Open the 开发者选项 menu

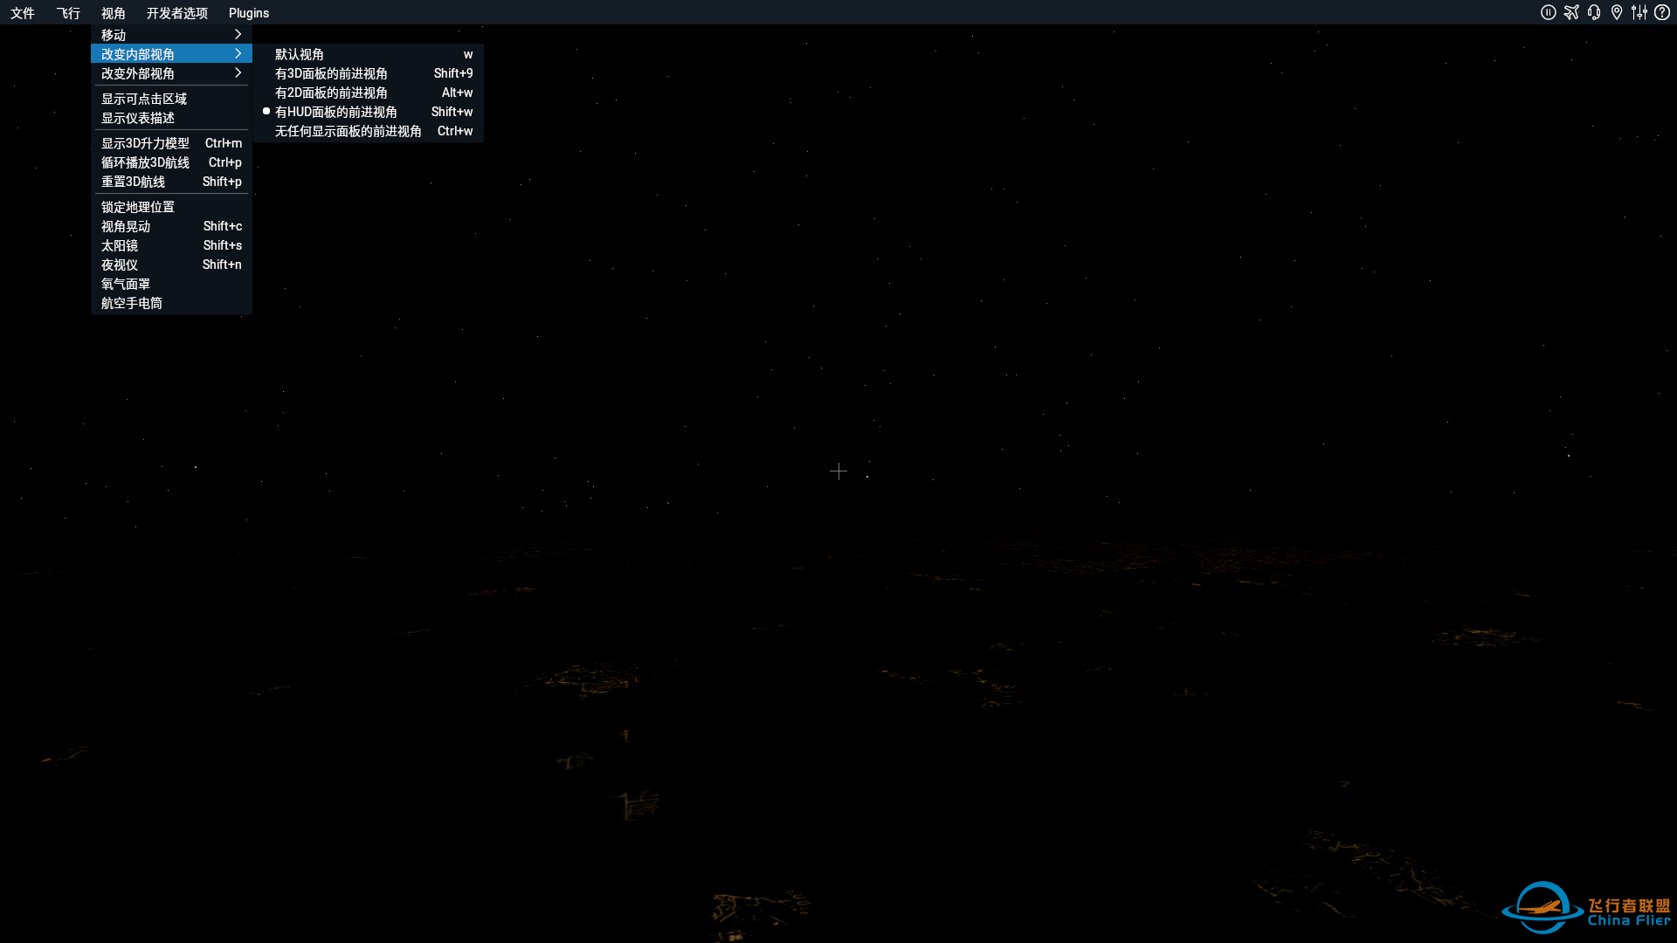(177, 13)
